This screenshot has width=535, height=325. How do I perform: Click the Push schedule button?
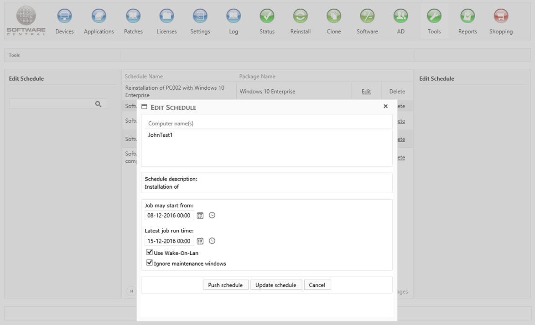click(x=225, y=285)
